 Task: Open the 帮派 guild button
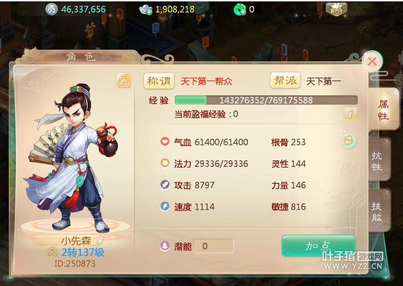(x=285, y=80)
